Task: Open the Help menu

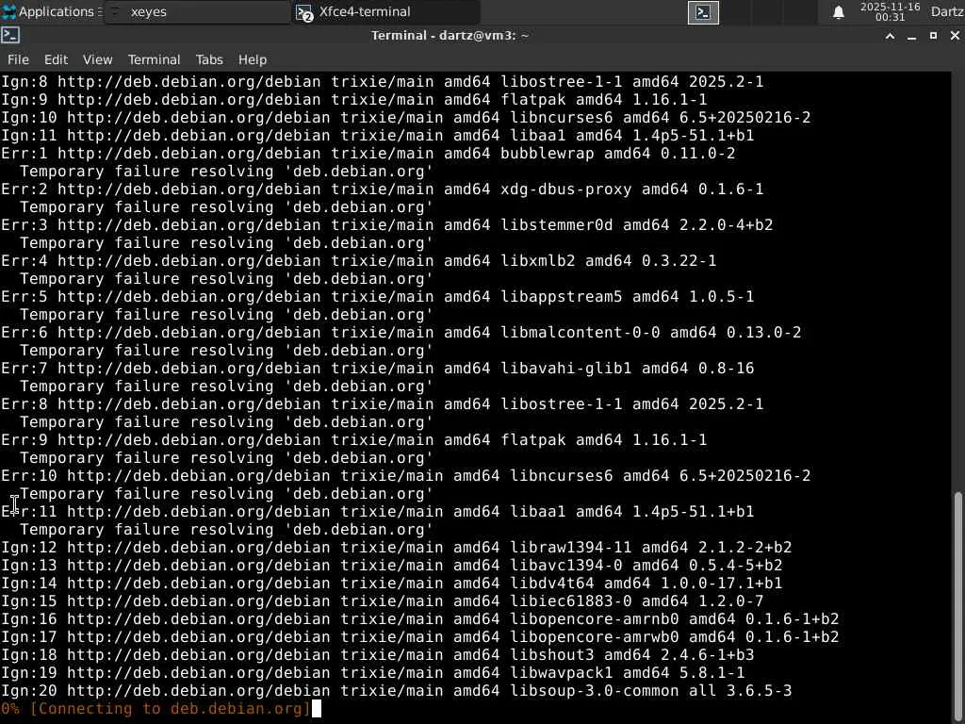Action: coord(253,59)
